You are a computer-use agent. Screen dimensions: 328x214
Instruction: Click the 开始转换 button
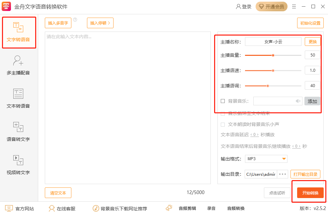point(310,193)
